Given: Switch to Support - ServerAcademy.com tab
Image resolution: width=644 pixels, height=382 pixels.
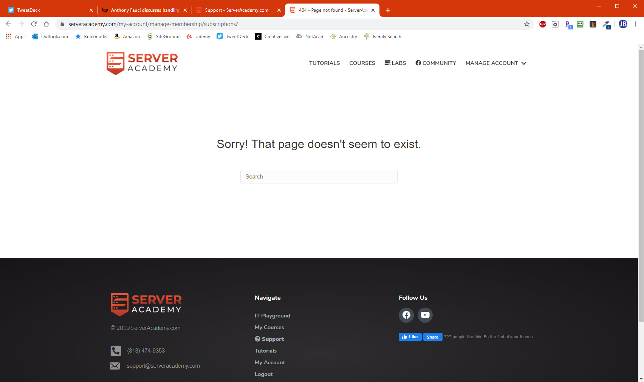Looking at the screenshot, I should 236,10.
